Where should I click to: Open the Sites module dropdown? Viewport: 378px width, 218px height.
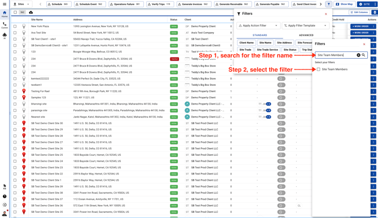[x=21, y=4]
